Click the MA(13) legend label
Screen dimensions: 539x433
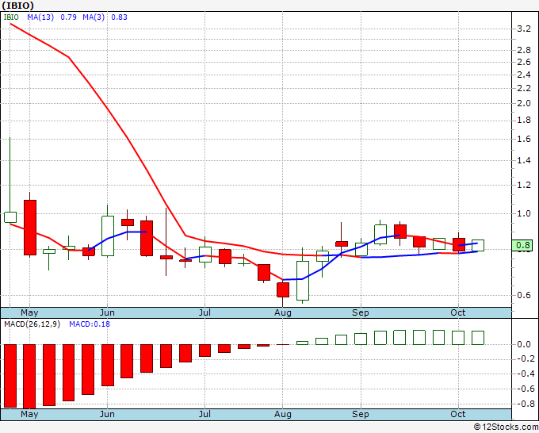point(40,17)
